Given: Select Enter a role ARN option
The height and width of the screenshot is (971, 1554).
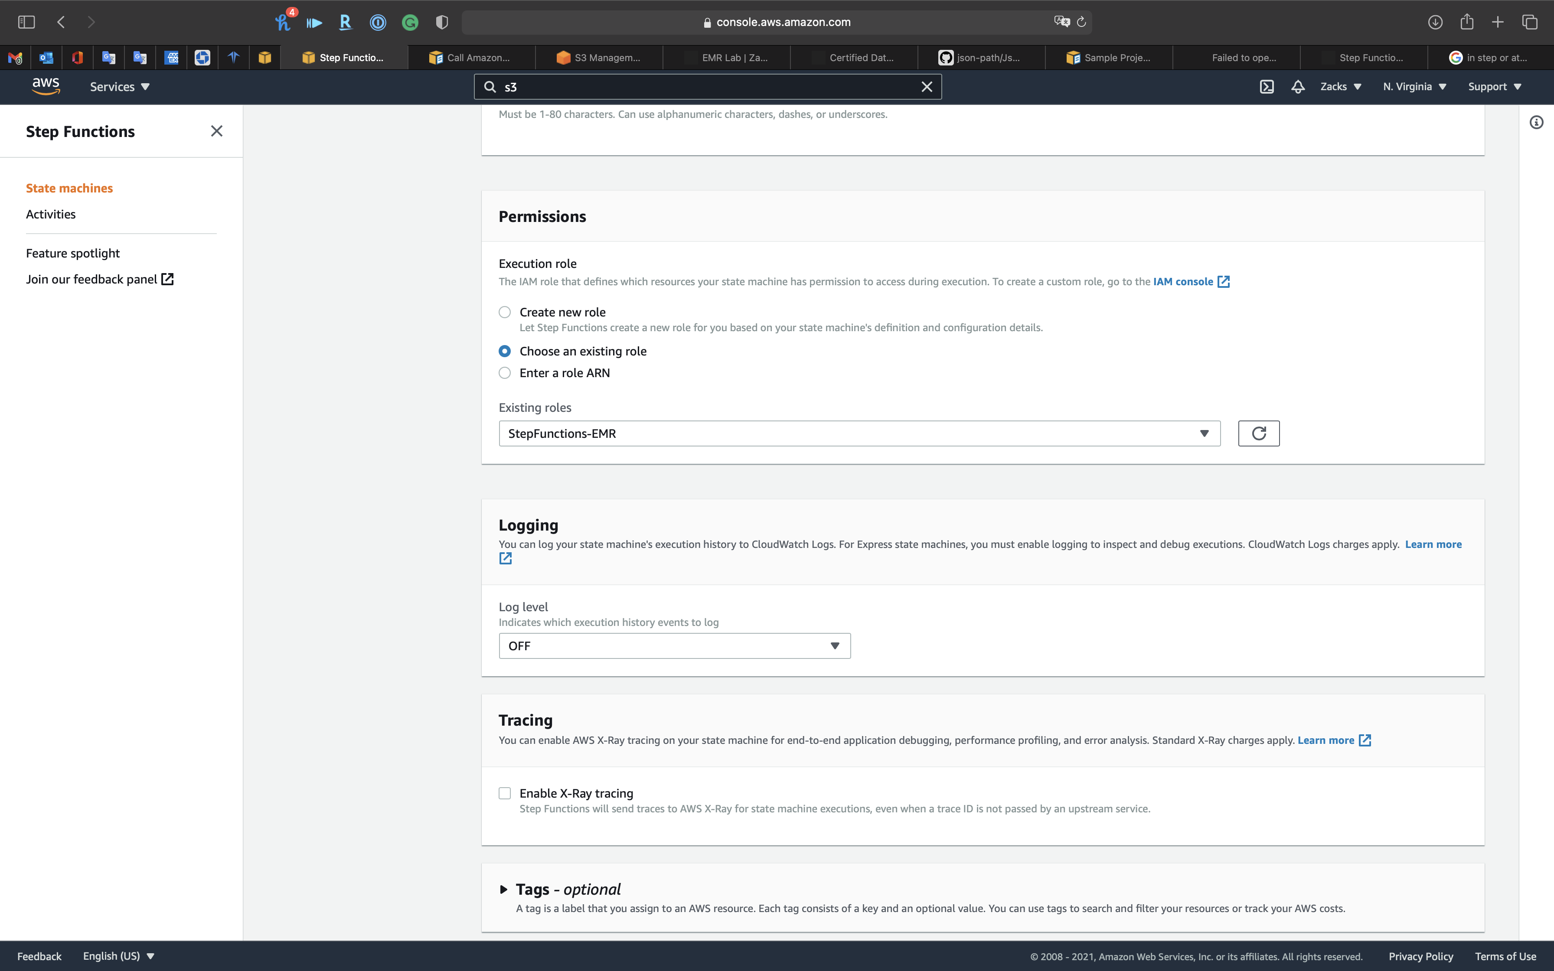Looking at the screenshot, I should (x=505, y=373).
